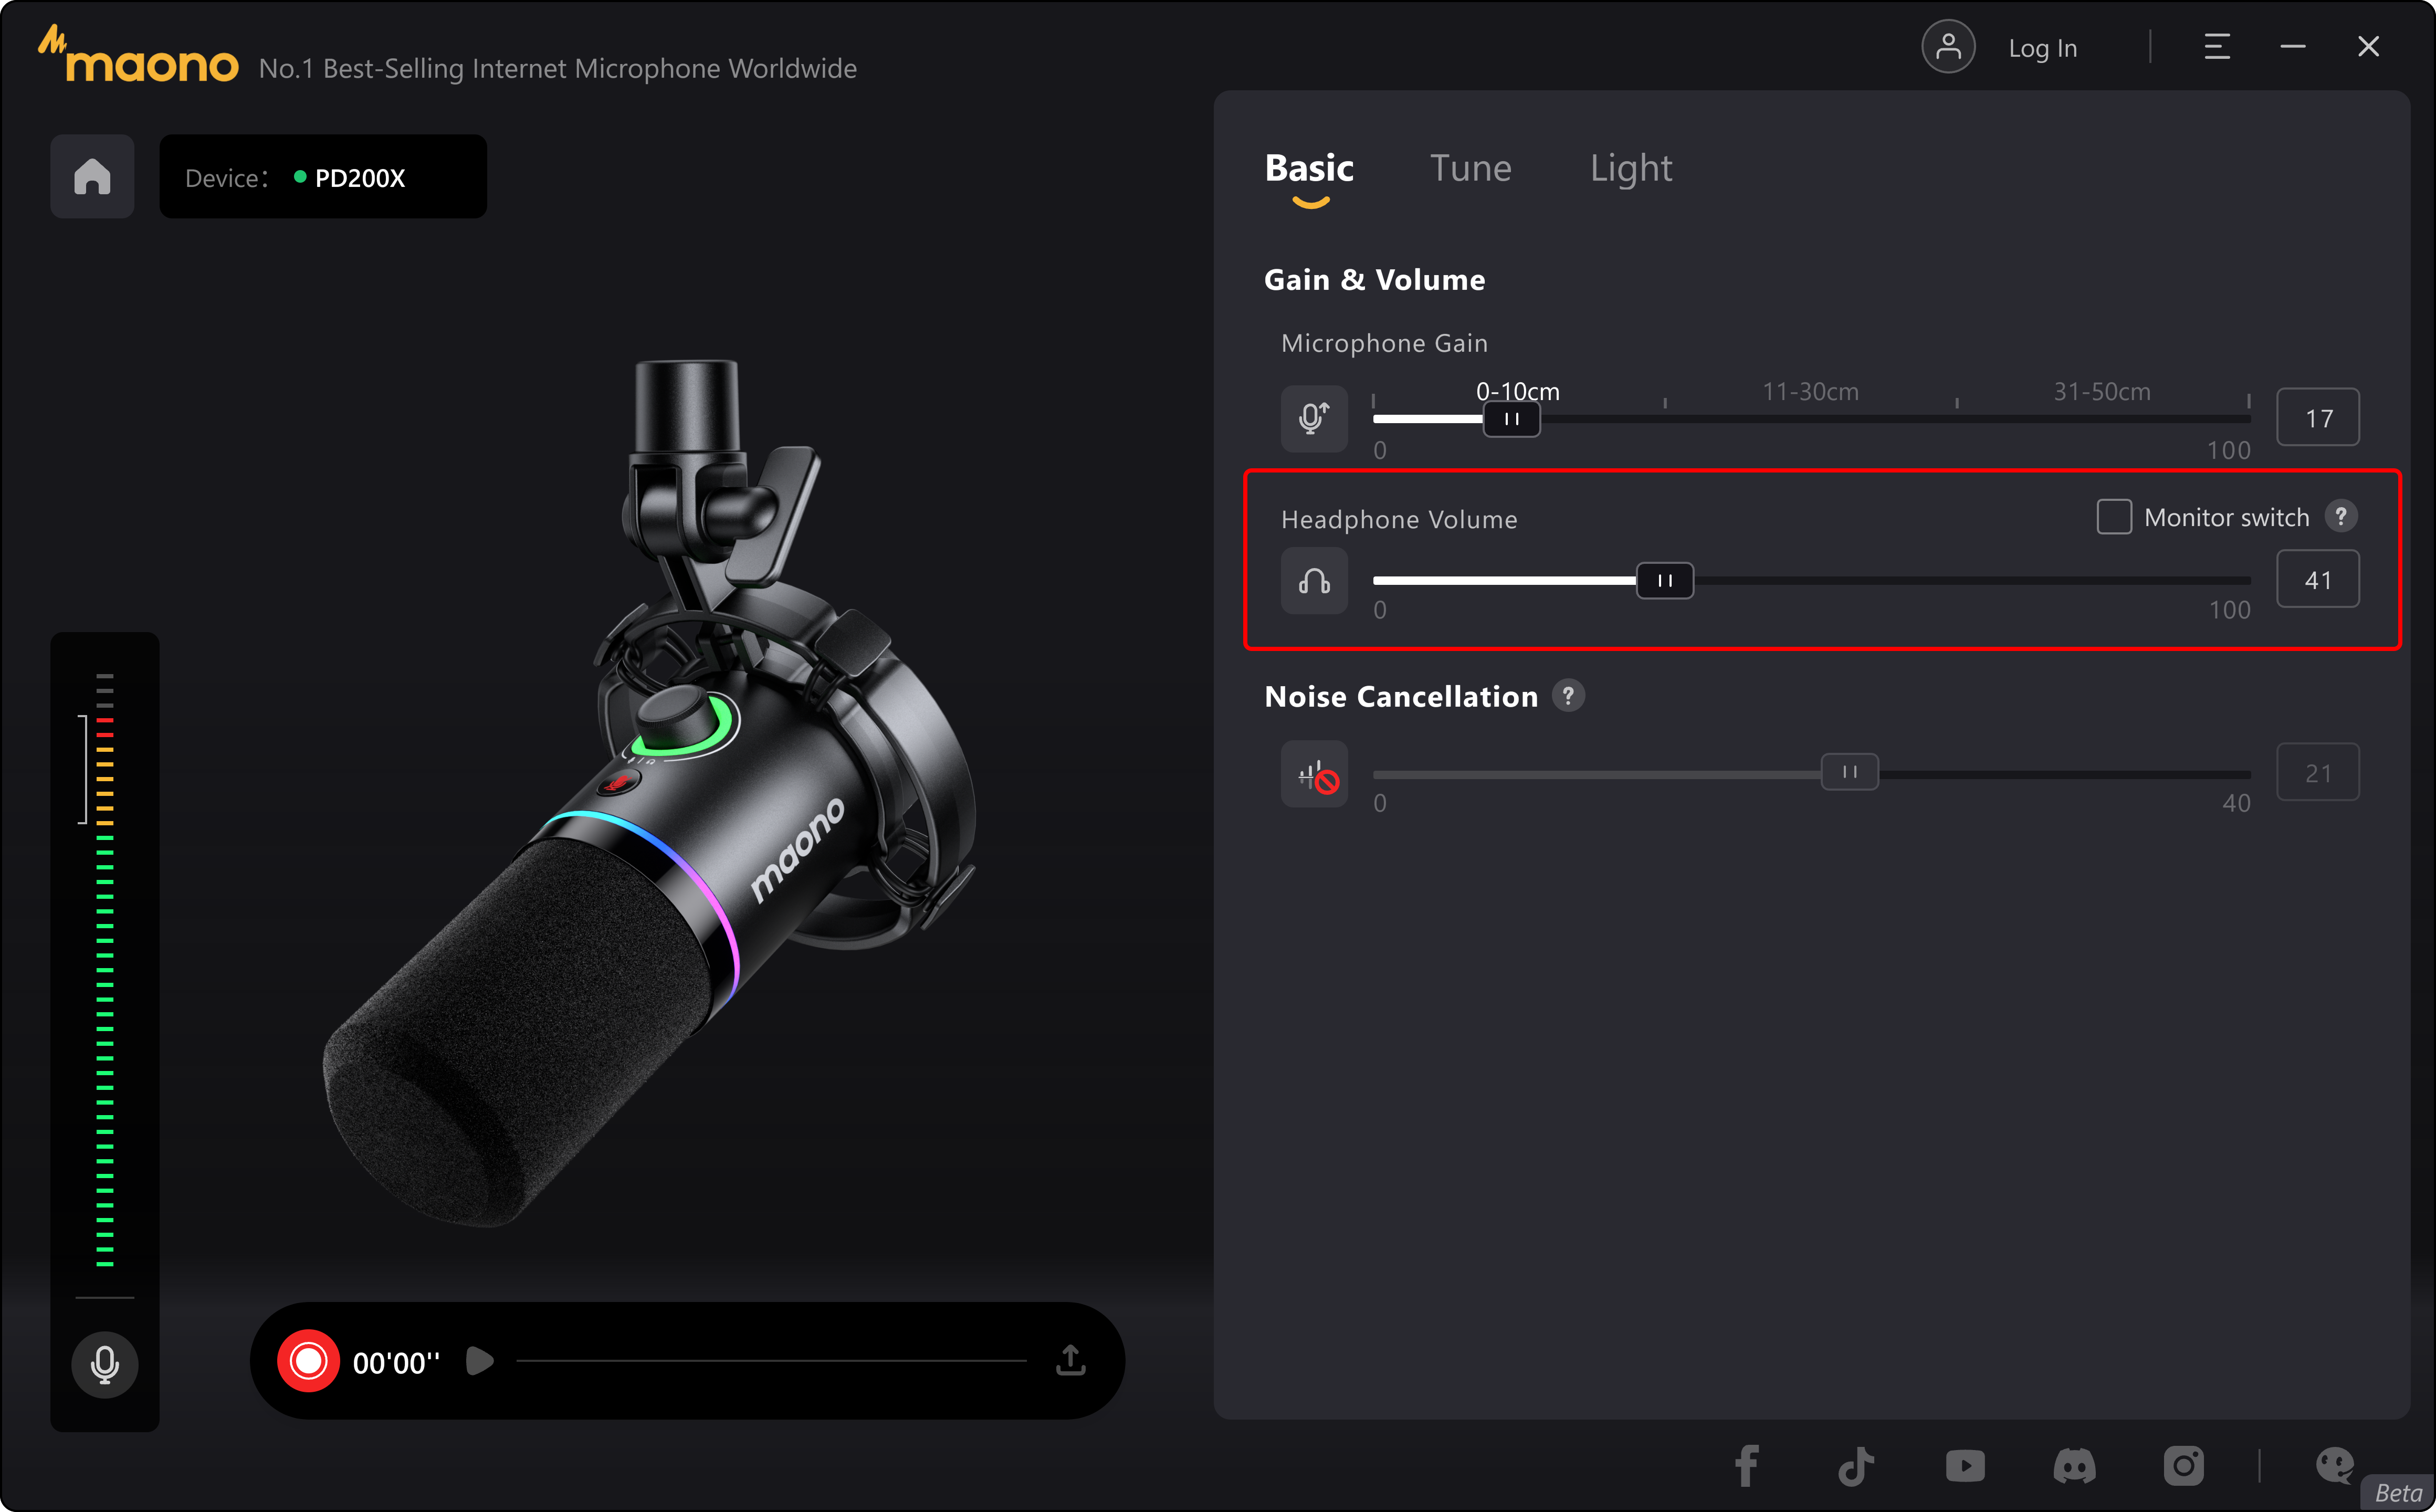Enable the Monitor switch checkbox
The height and width of the screenshot is (1512, 2436).
(2114, 516)
